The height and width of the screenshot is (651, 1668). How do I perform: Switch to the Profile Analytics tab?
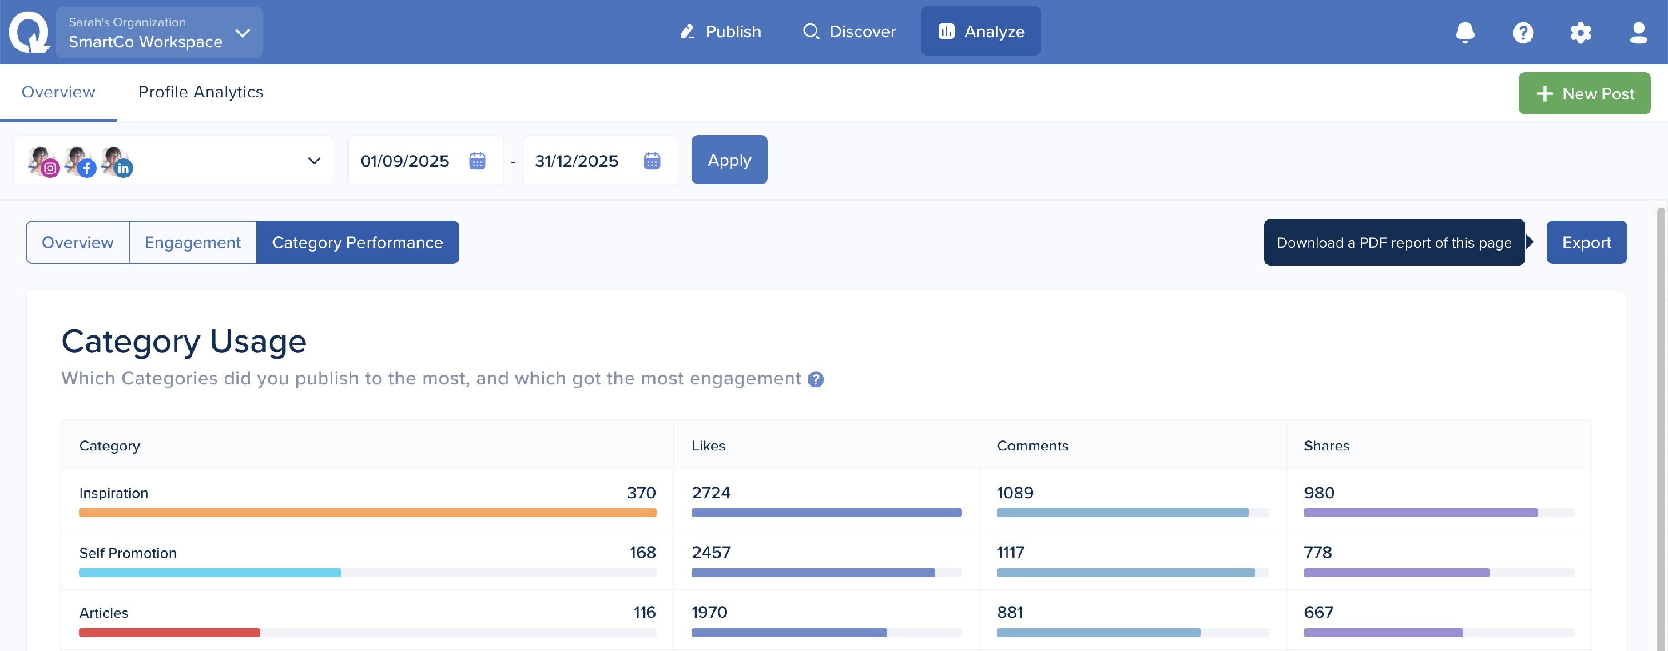click(x=201, y=92)
